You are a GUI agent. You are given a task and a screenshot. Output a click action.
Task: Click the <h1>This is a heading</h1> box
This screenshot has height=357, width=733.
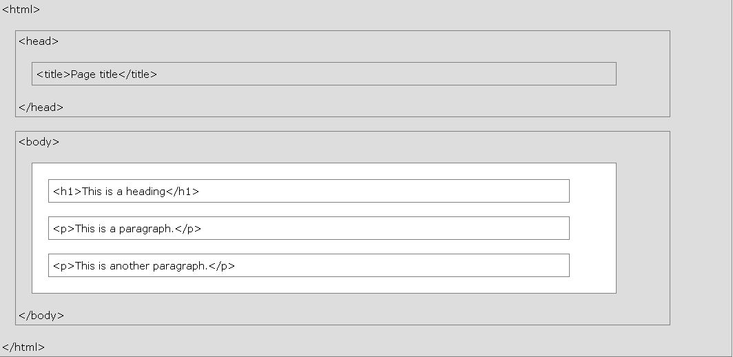tap(309, 191)
